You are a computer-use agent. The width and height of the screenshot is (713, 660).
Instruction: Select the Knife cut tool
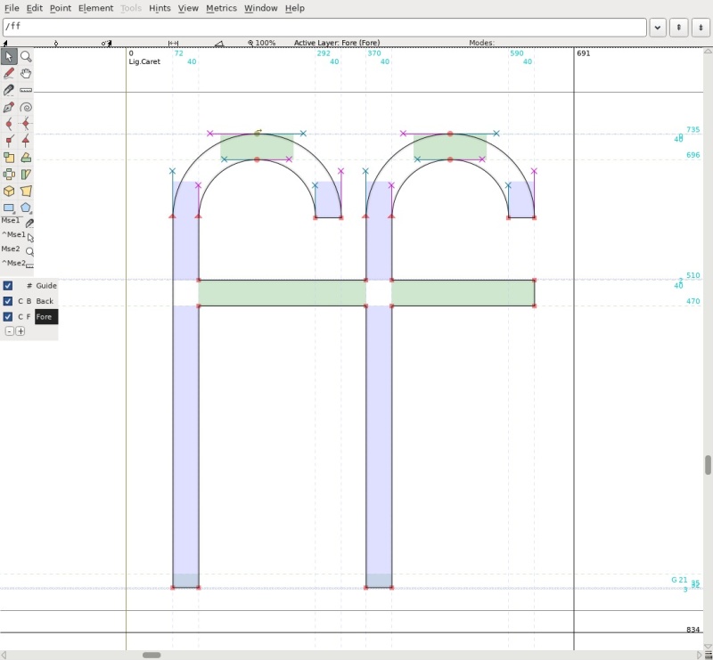click(x=9, y=90)
